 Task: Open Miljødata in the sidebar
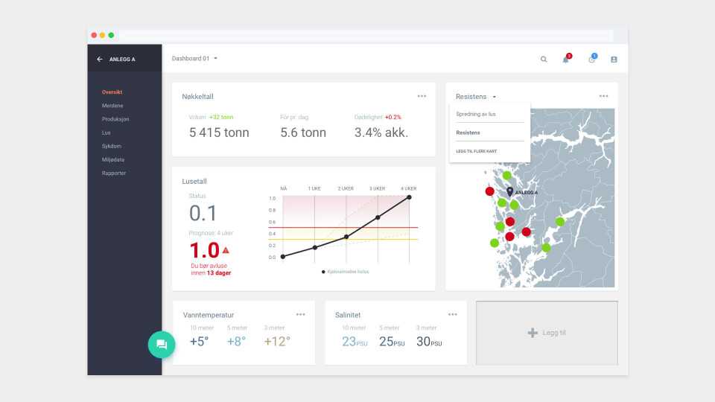[113, 159]
